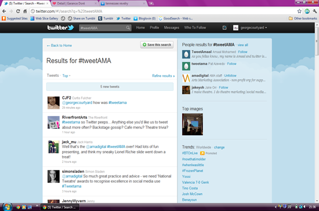Viewport: 319px width, 211px height.
Task: Click the compose new tweet icon
Action: (x=224, y=28)
